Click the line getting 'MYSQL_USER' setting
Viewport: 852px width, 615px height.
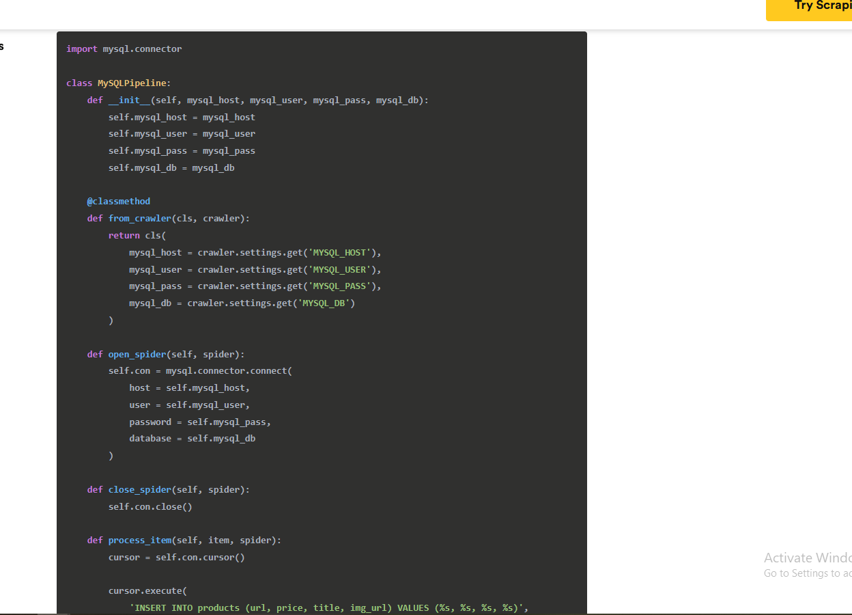coord(255,270)
